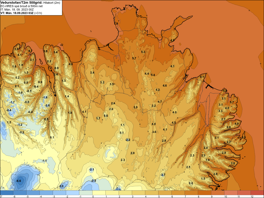Click the -2.5 temperature value
This screenshot has height=198, width=264.
(93, 181)
